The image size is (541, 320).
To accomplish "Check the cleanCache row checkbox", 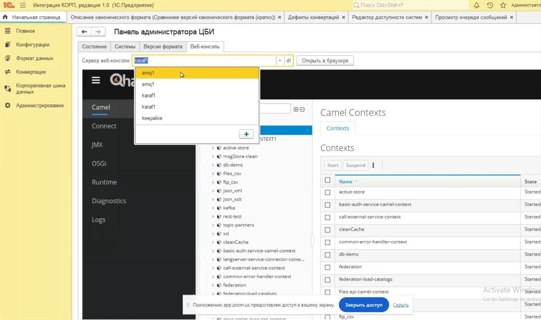I will pyautogui.click(x=327, y=230).
